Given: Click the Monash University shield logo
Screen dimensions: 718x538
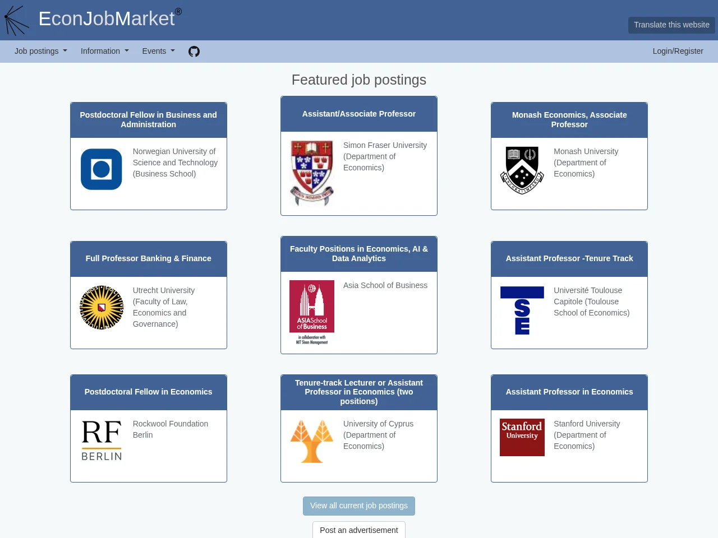Looking at the screenshot, I should point(522,170).
